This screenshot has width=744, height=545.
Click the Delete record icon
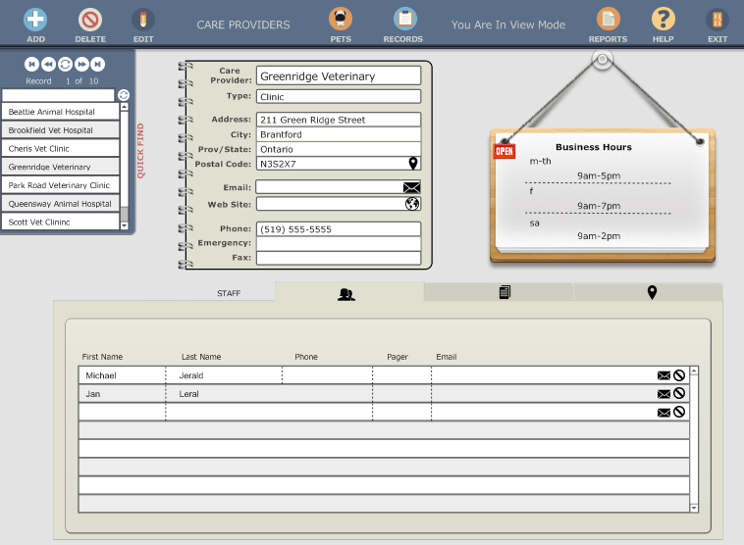(x=90, y=20)
